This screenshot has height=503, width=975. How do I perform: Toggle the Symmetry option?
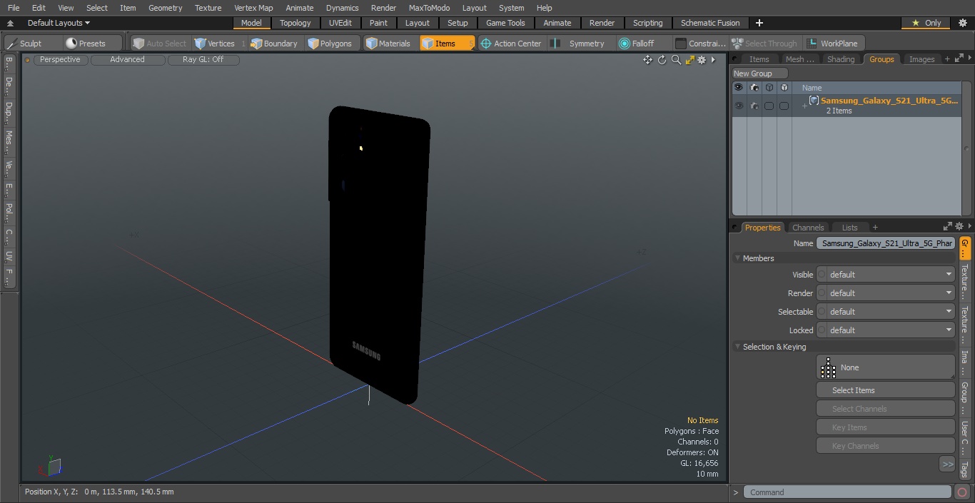click(580, 44)
